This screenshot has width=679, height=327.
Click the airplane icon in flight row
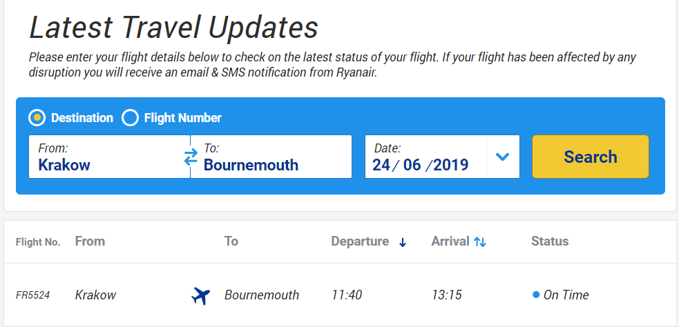(x=201, y=296)
